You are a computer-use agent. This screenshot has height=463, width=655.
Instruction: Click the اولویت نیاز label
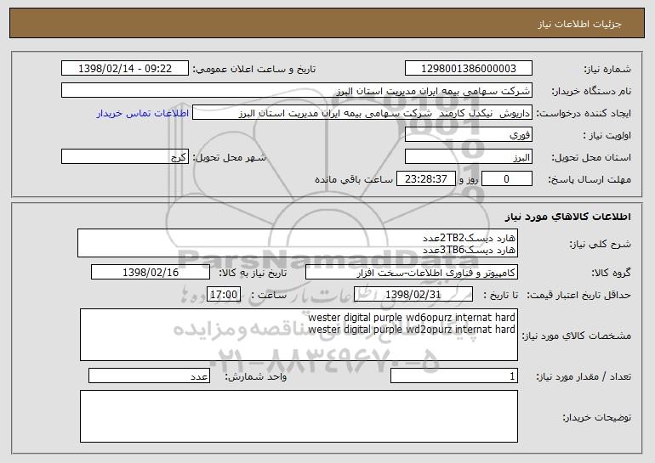607,136
